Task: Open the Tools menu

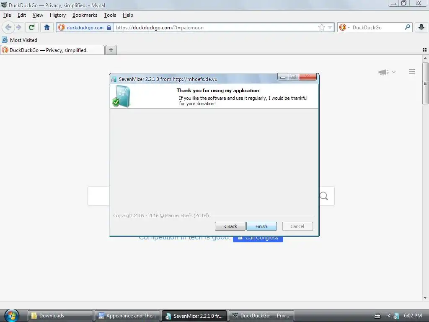Action: pyautogui.click(x=110, y=15)
